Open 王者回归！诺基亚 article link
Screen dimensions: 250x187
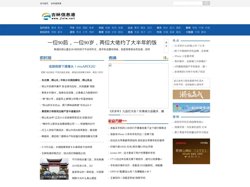pos(128,178)
